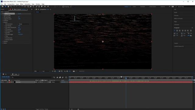The image size is (195, 110).
Task: Toggle the fx switch for CC Particle World
Action: (x=3, y=13)
